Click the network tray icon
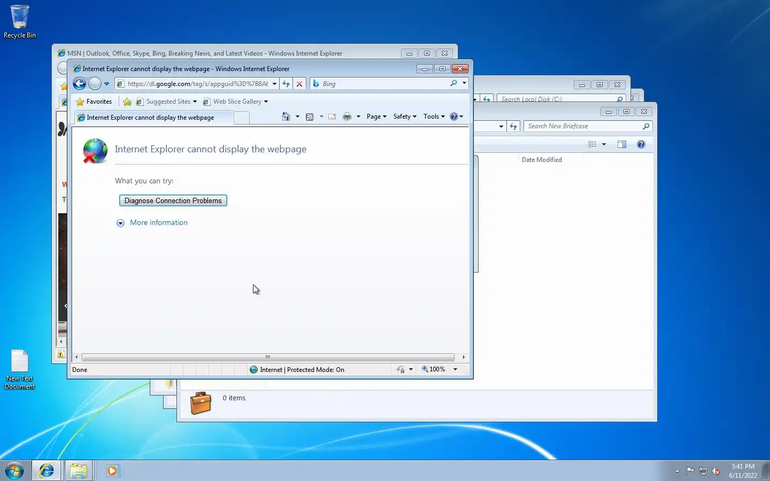770x481 pixels. (x=703, y=471)
